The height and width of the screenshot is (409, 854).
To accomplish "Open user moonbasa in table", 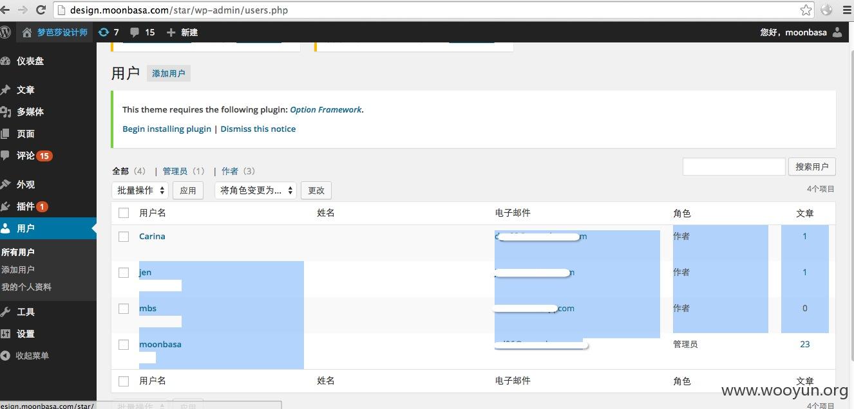I will pos(160,344).
